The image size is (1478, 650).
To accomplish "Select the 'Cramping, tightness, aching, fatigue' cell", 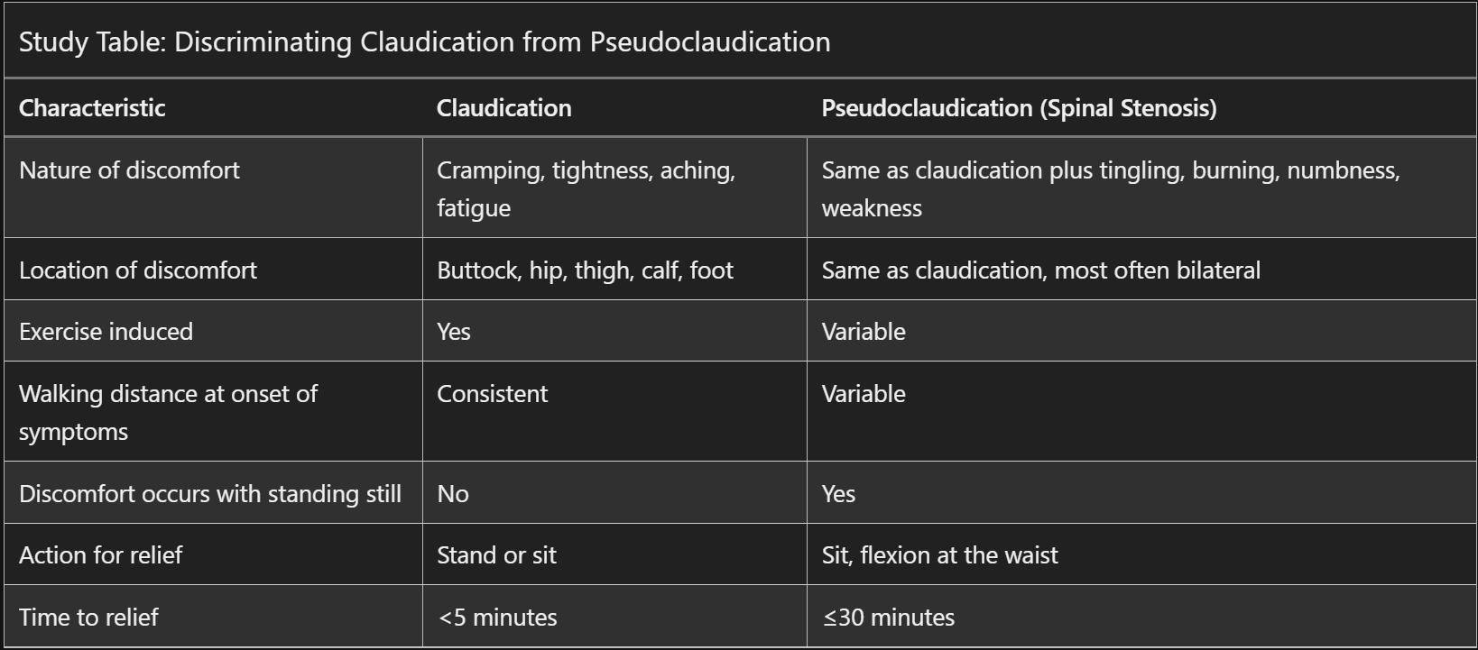I will pyautogui.click(x=586, y=188).
